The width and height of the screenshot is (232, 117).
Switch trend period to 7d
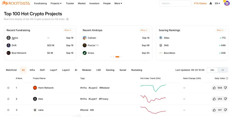(x=222, y=70)
